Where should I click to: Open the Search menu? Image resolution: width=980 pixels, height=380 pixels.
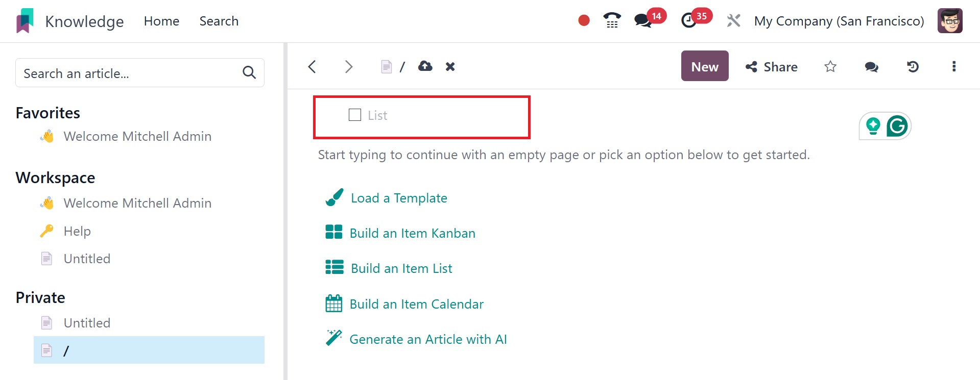tap(219, 21)
